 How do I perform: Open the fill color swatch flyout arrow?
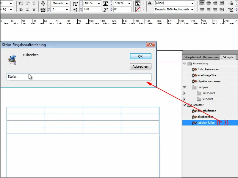(143, 3)
